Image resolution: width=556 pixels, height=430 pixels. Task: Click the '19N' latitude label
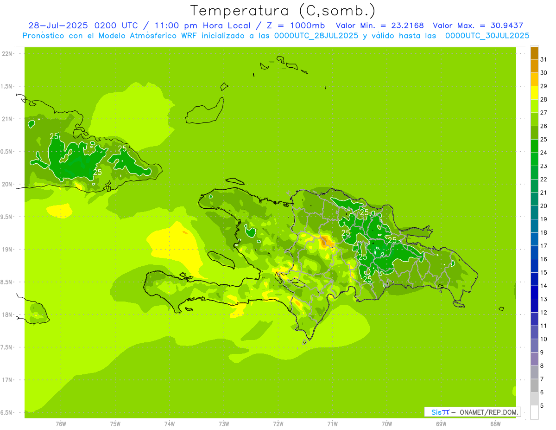(7, 250)
